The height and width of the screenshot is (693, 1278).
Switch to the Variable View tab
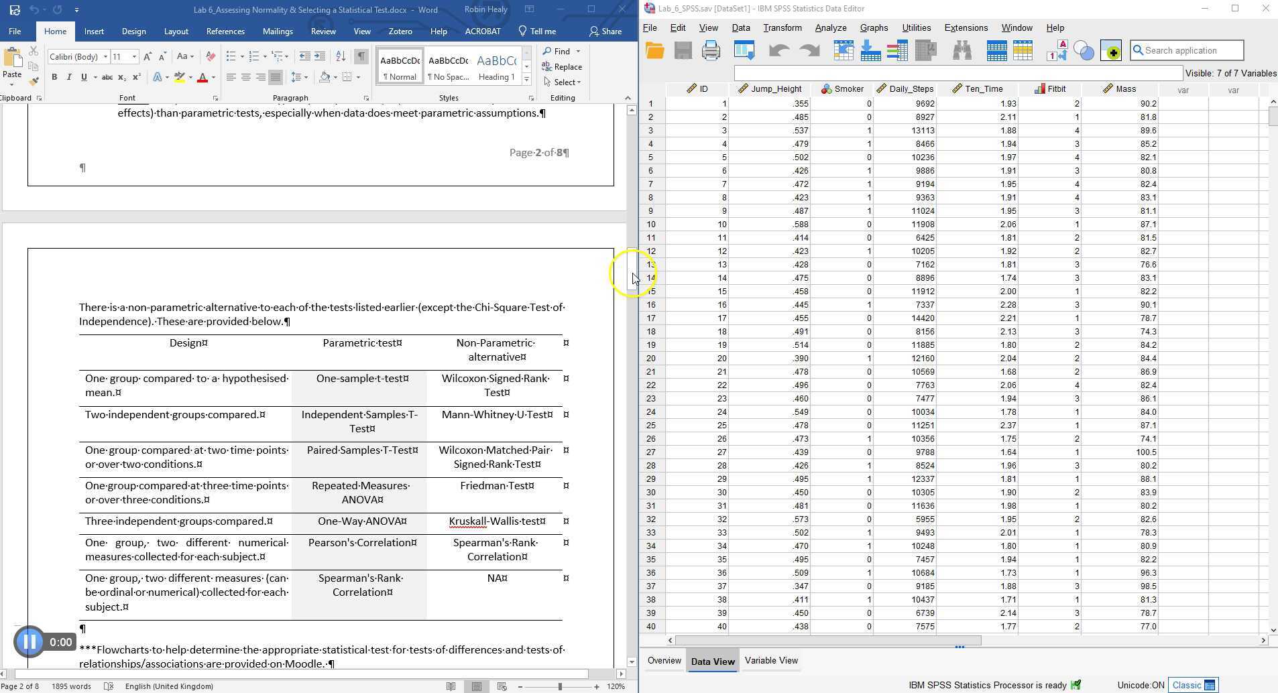click(x=770, y=661)
